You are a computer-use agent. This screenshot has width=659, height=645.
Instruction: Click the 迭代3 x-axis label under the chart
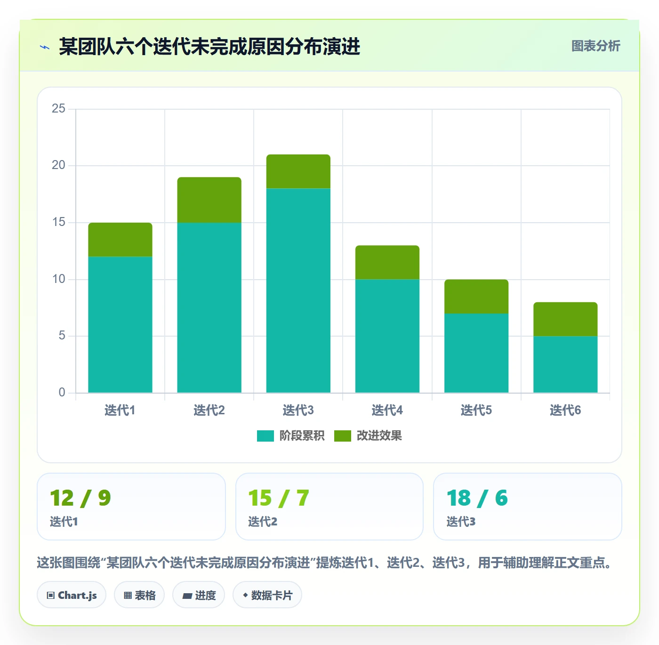pos(298,411)
